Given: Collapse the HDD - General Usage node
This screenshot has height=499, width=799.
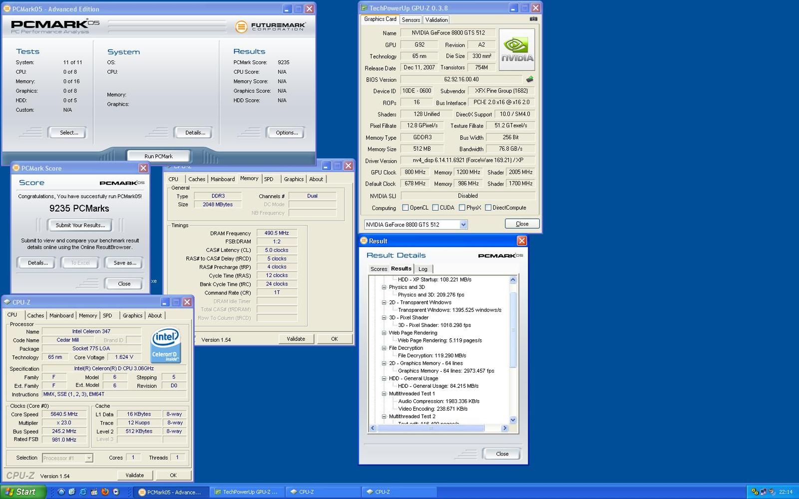Looking at the screenshot, I should pyautogui.click(x=384, y=378).
